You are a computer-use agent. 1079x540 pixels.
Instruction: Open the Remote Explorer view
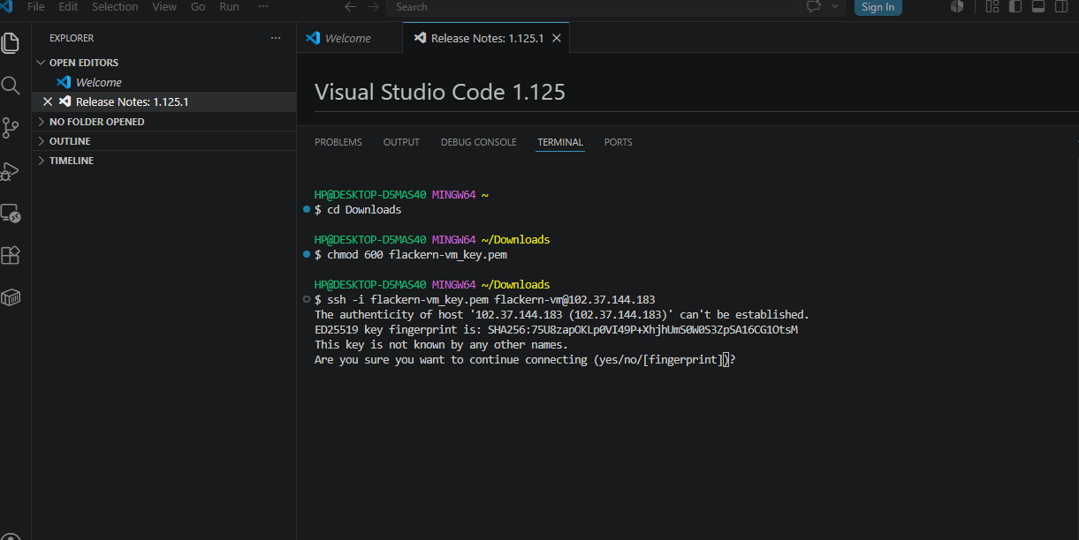pyautogui.click(x=11, y=213)
